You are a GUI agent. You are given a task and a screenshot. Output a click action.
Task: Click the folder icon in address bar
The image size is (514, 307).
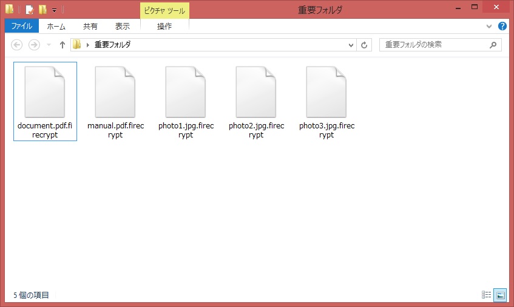[76, 44]
